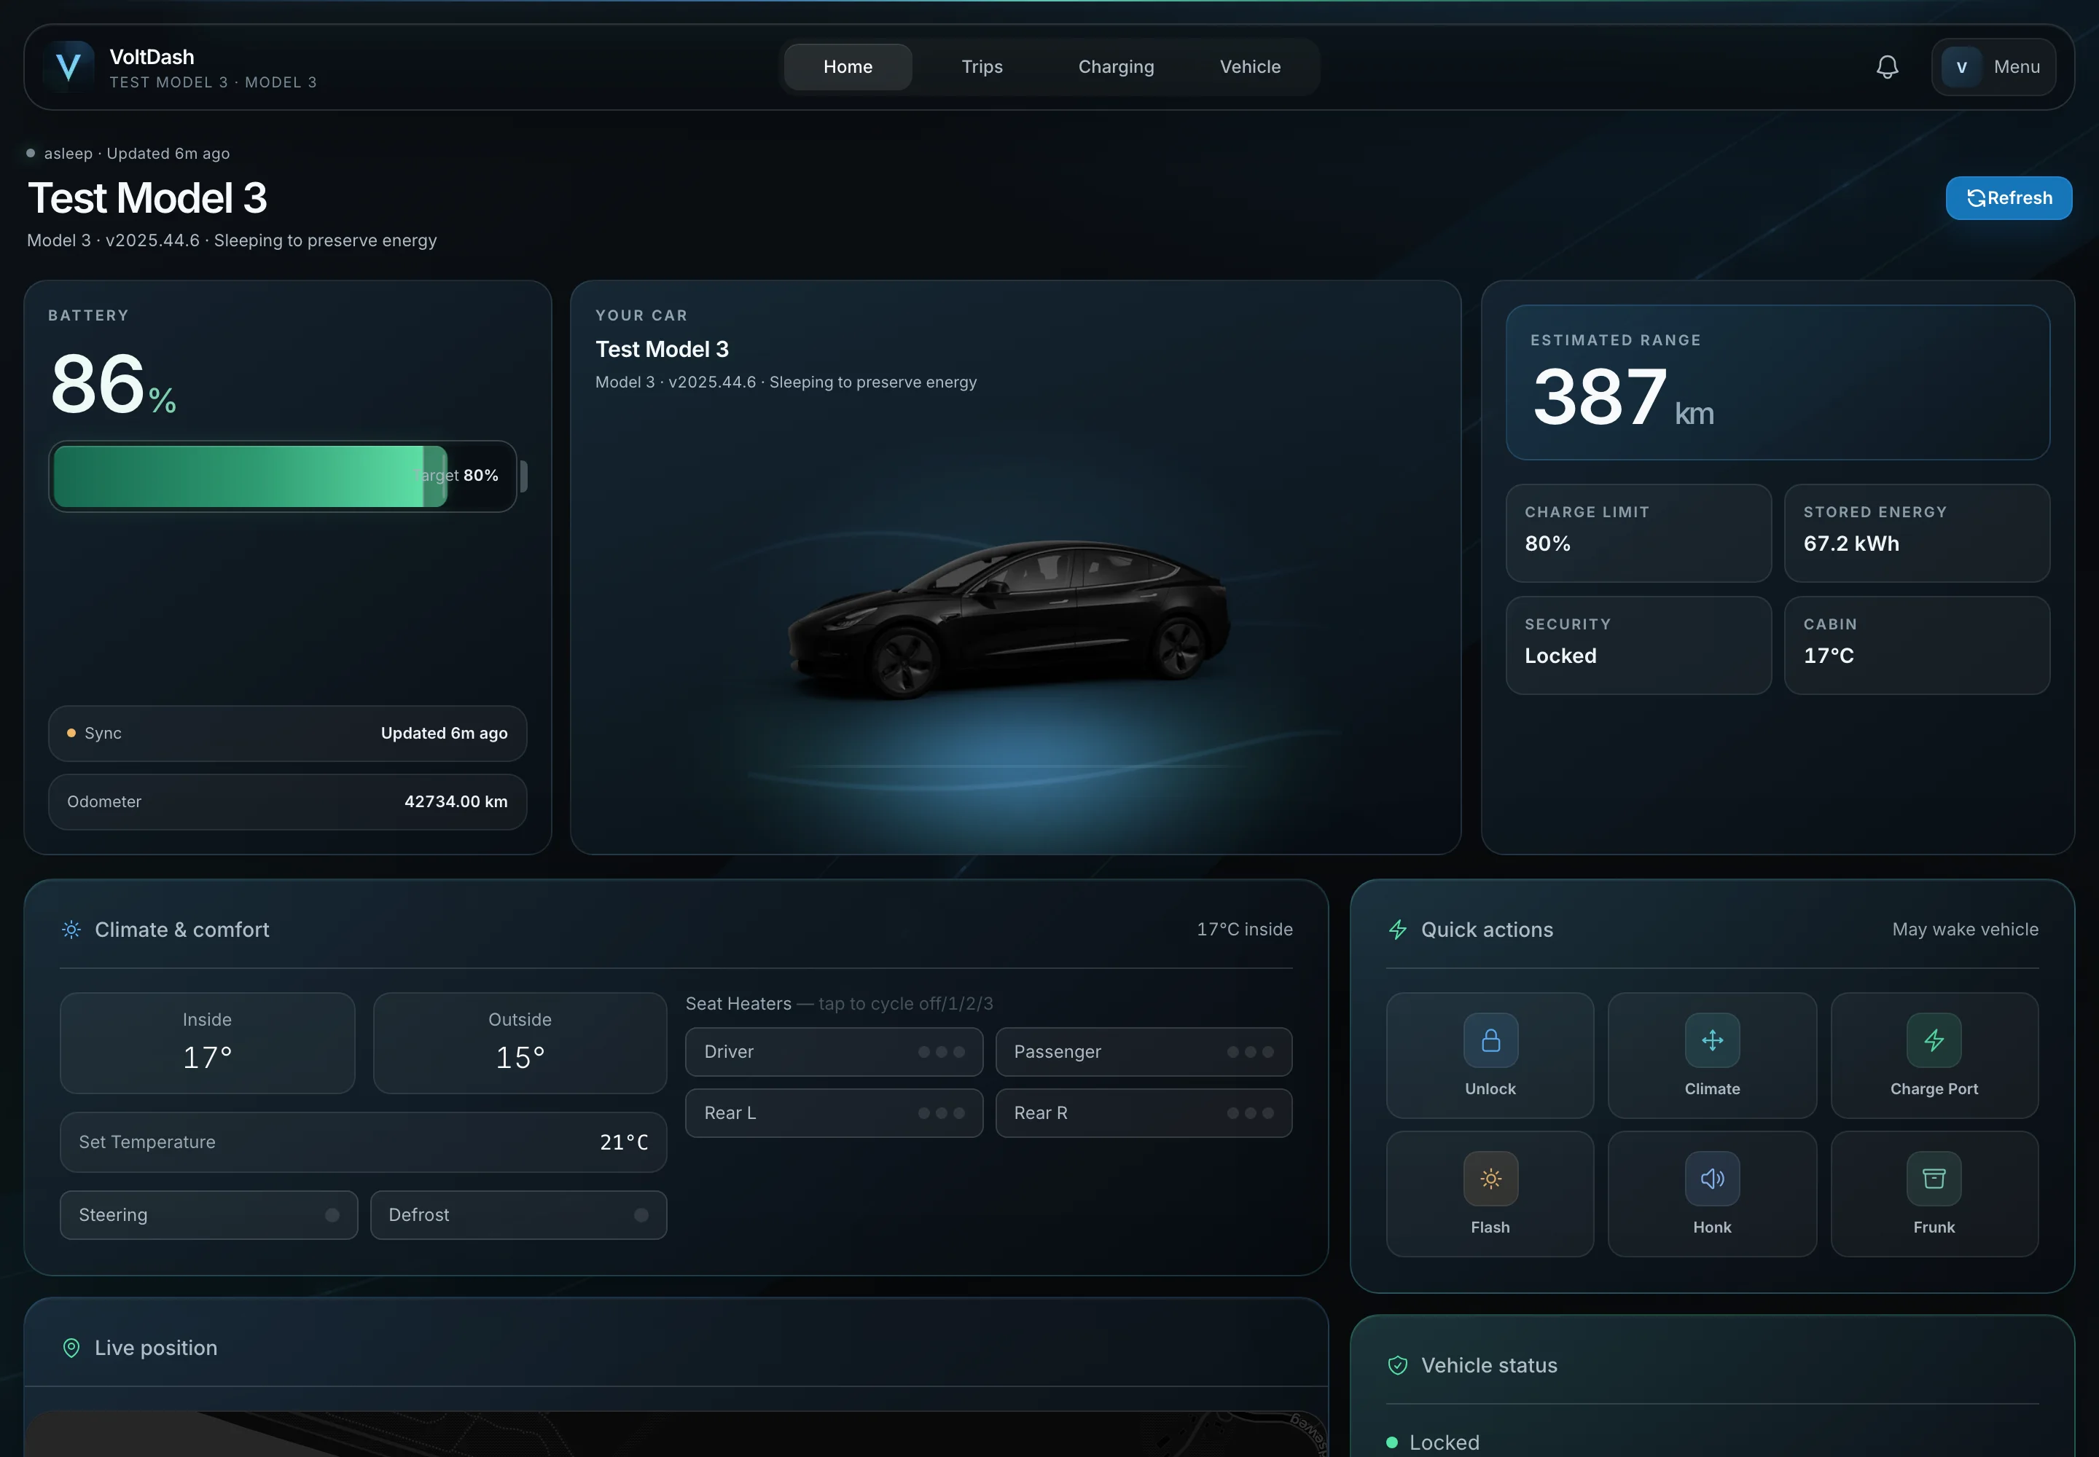Click the 86% battery reading
Screen dimensions: 2099x1457
coord(113,385)
